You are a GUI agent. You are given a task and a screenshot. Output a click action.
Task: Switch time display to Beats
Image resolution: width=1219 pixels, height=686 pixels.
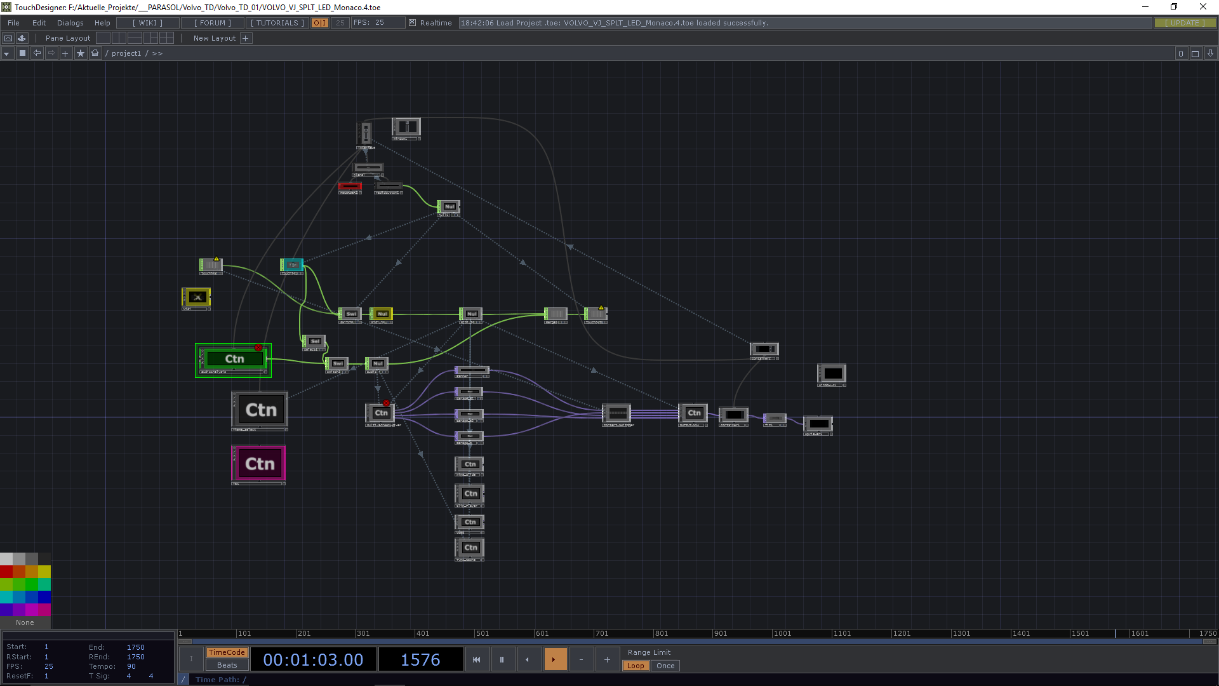227,665
